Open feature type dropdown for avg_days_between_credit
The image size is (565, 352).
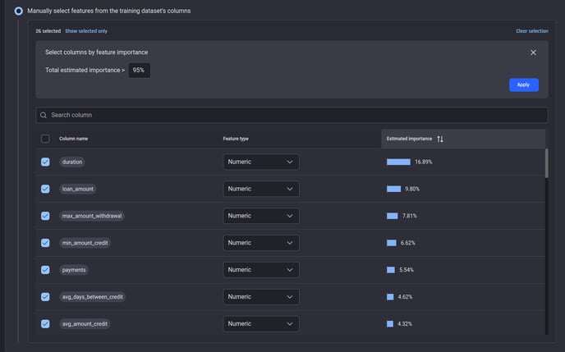pyautogui.click(x=261, y=297)
